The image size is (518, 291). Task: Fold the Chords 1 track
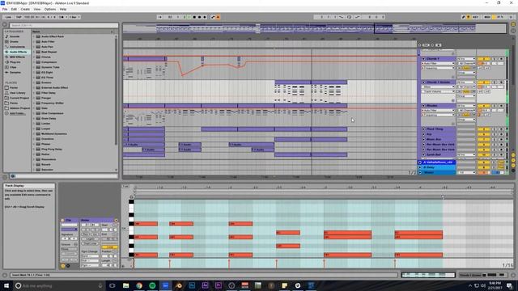(423, 59)
